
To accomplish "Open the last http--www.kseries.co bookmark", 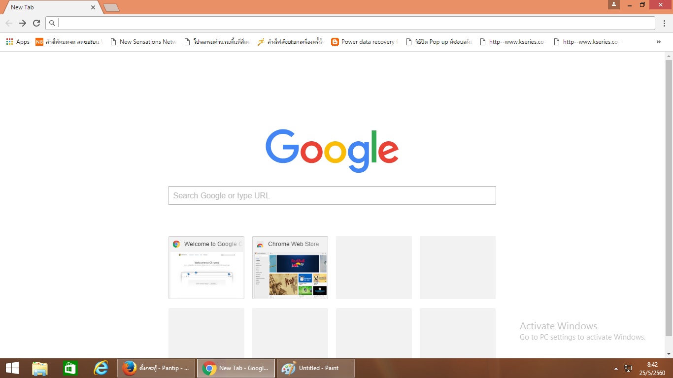I will coord(586,42).
